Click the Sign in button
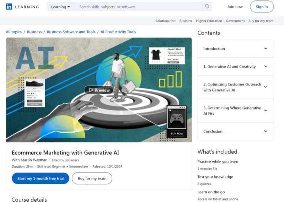 click(x=262, y=7)
